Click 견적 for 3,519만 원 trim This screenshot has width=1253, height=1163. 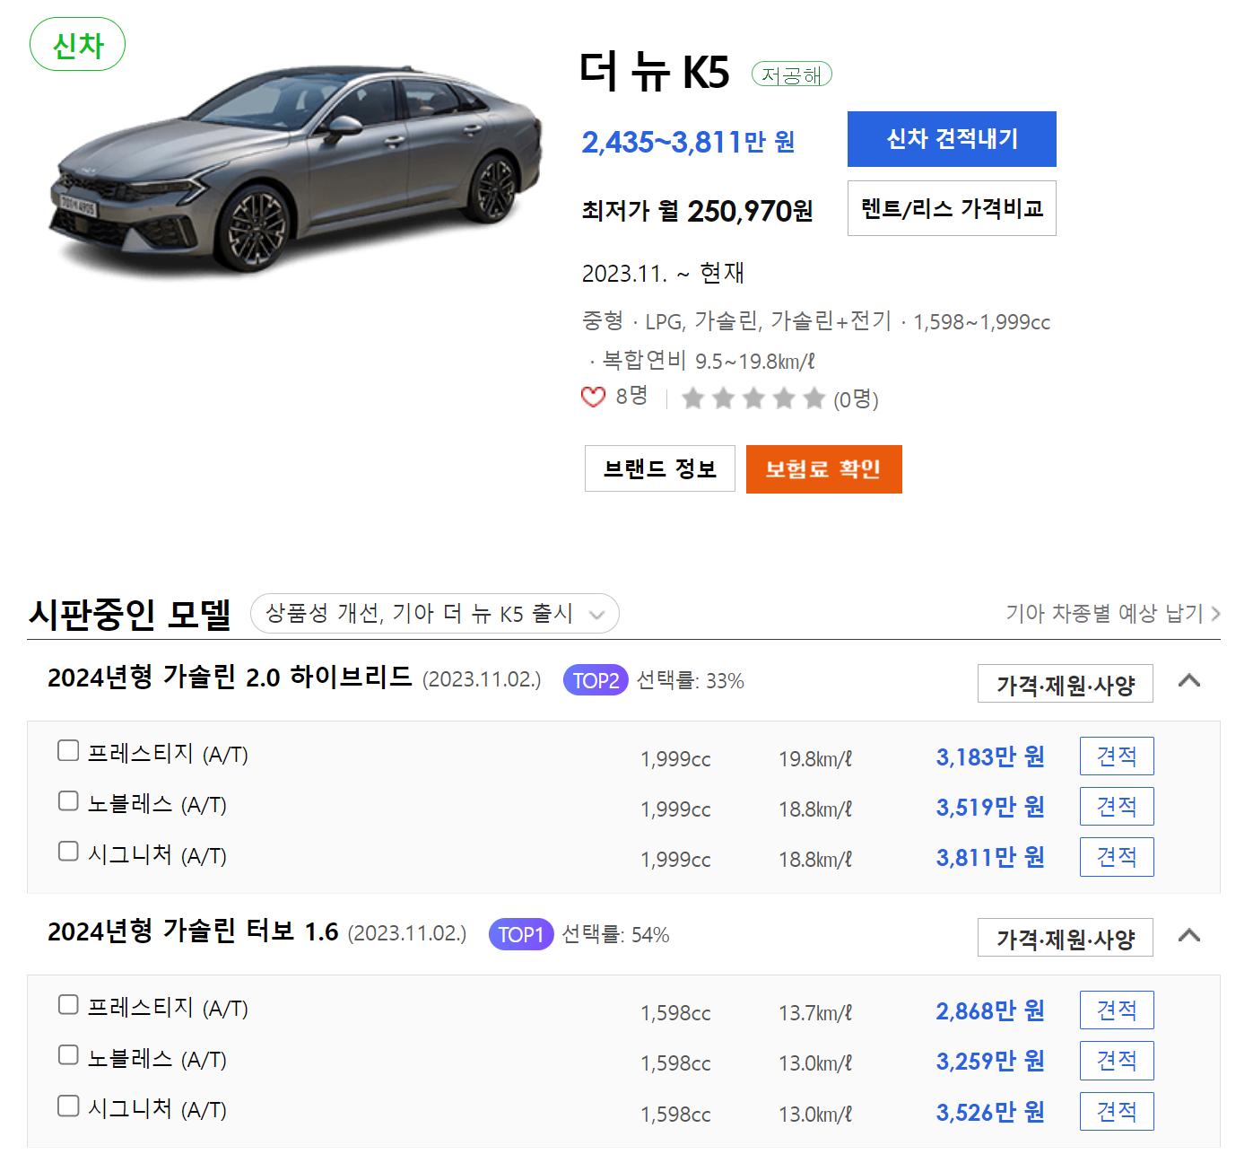1117,806
